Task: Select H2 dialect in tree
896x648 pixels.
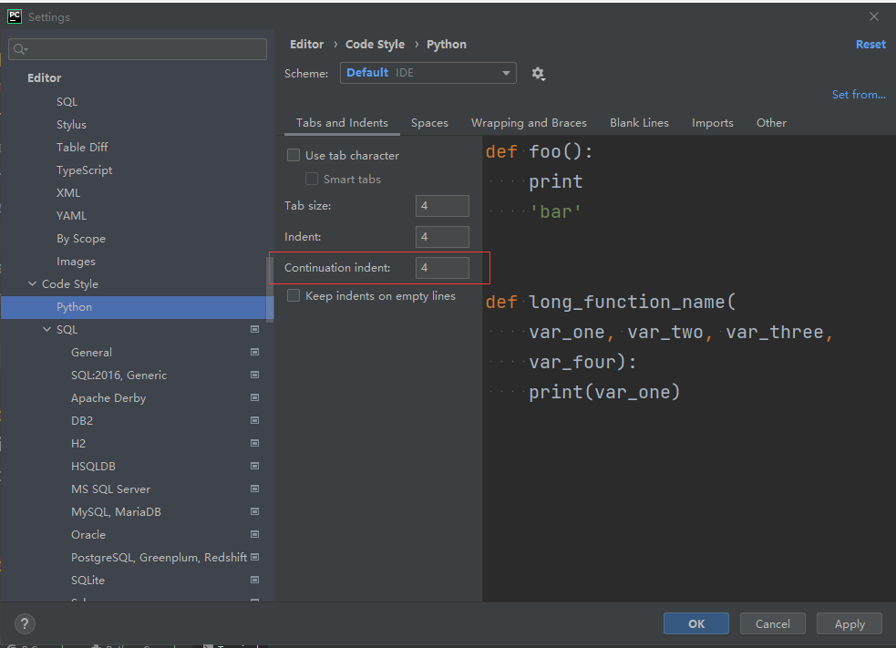Action: 78,444
